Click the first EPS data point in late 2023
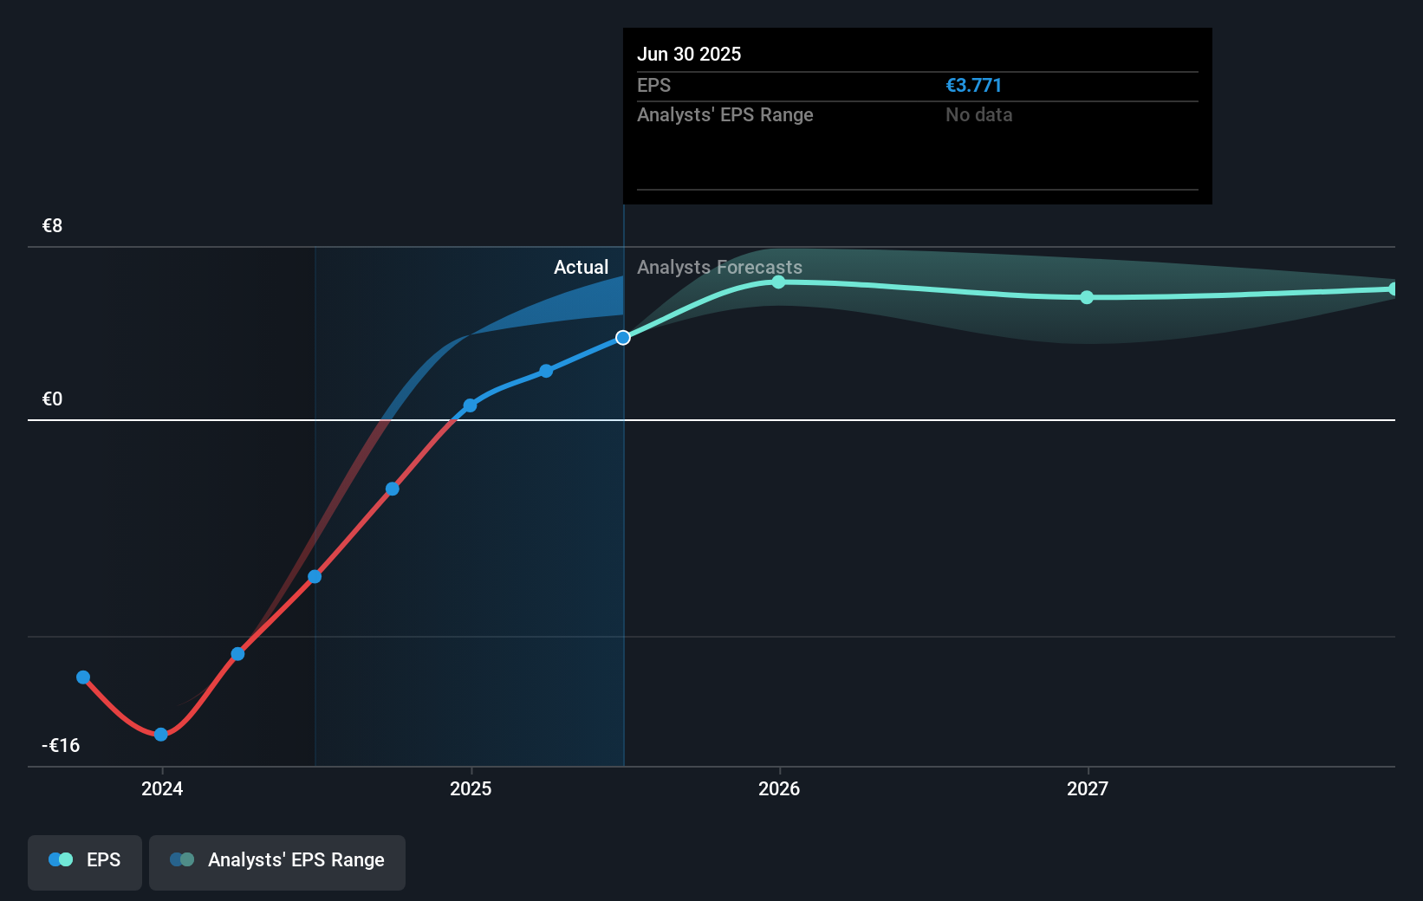Screen dimensions: 1423x901 tap(83, 677)
